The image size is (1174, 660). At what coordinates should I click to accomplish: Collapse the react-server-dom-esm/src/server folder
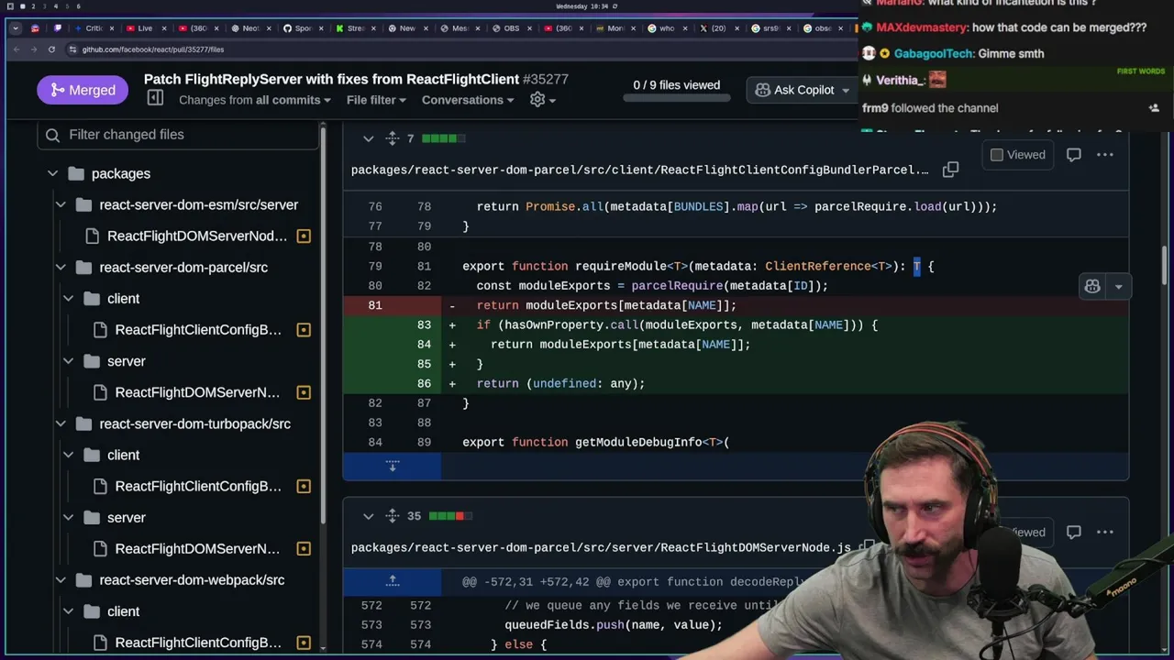pos(61,205)
